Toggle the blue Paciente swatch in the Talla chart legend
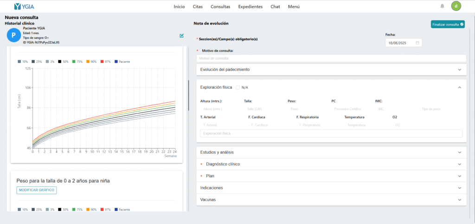 click(x=116, y=62)
